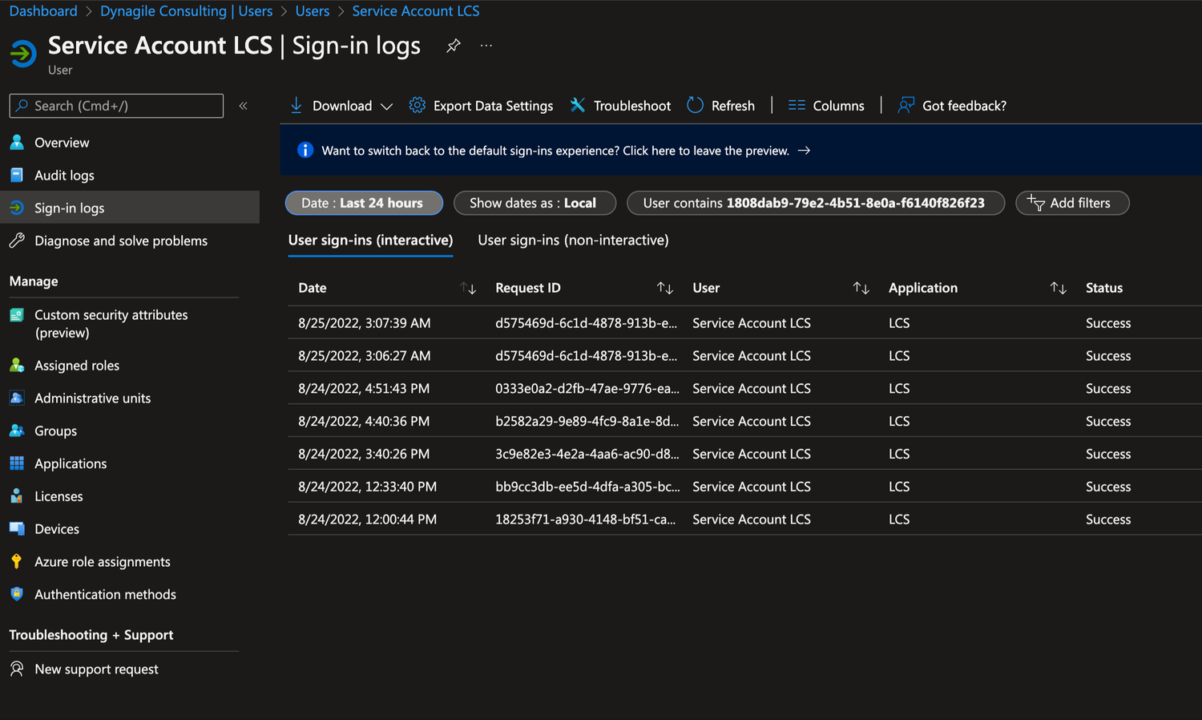Screen dimensions: 1202x720
Task: Click the search field in the sidebar
Action: (115, 105)
